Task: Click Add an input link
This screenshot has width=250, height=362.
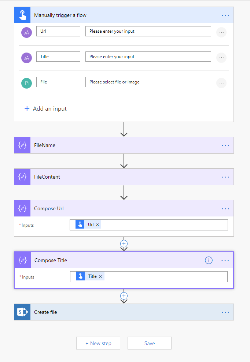Action: pos(45,109)
